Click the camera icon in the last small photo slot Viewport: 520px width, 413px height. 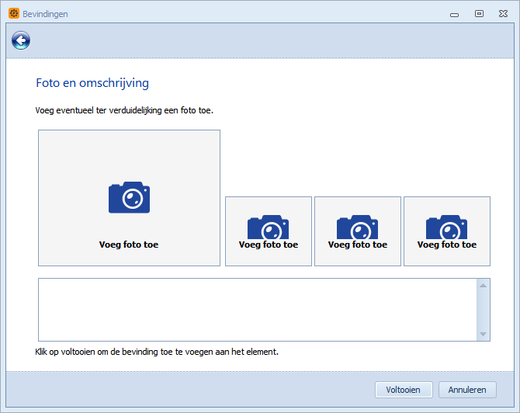tap(446, 227)
